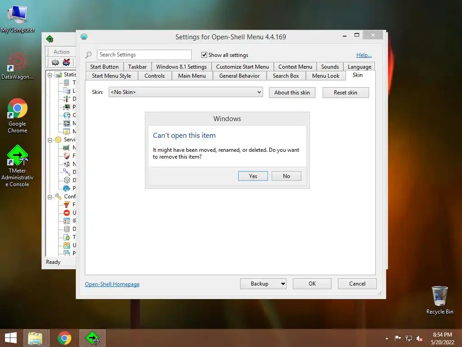Open the Action Center flag tray icon
Viewport: 462px width, 347px height.
click(397, 338)
